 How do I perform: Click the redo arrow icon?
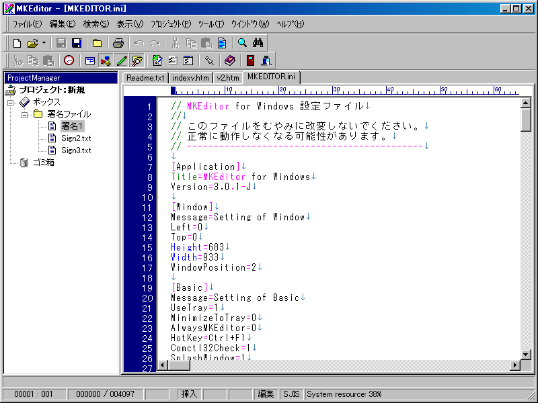pyautogui.click(x=155, y=43)
